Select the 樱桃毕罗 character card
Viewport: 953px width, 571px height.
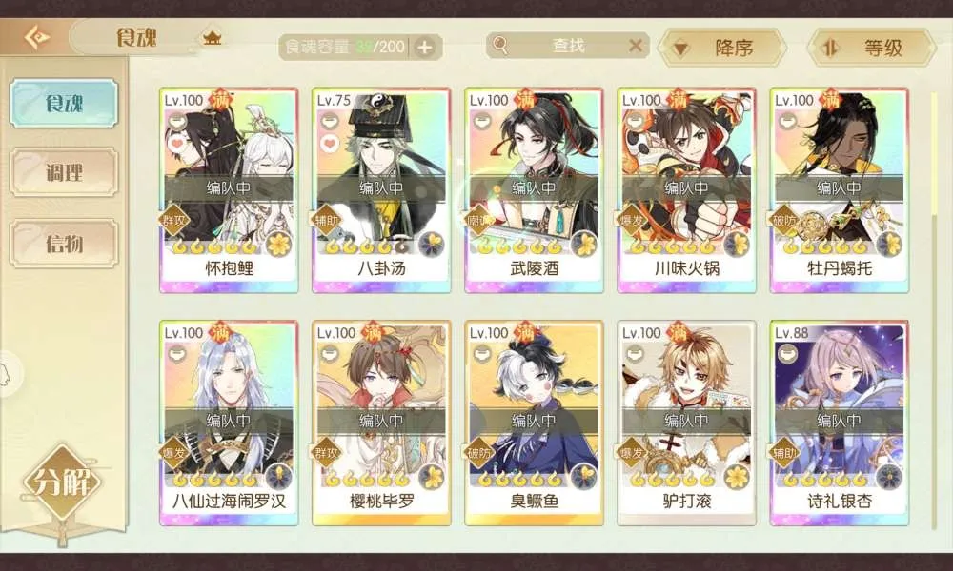click(381, 423)
